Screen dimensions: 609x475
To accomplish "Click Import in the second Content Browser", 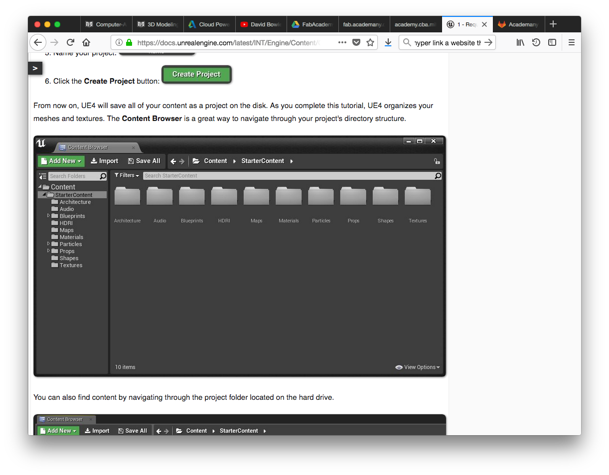I will [97, 431].
